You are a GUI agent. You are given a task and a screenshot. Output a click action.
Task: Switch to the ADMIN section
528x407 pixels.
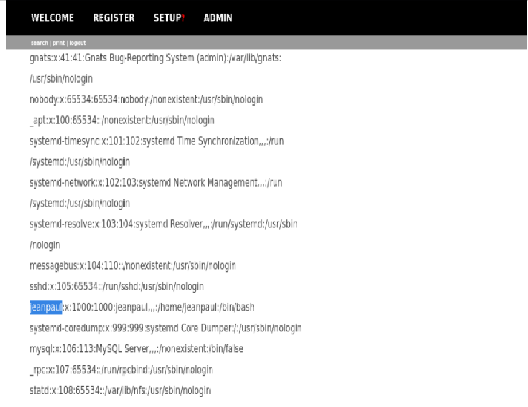click(x=218, y=18)
